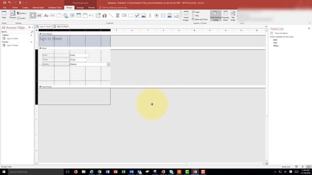Pick the List Box control icon
This screenshot has height=175, width=312.
(x=124, y=16)
